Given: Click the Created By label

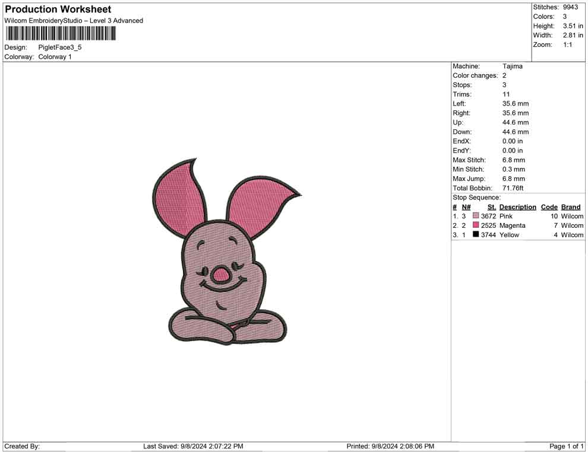Looking at the screenshot, I should tap(22, 446).
